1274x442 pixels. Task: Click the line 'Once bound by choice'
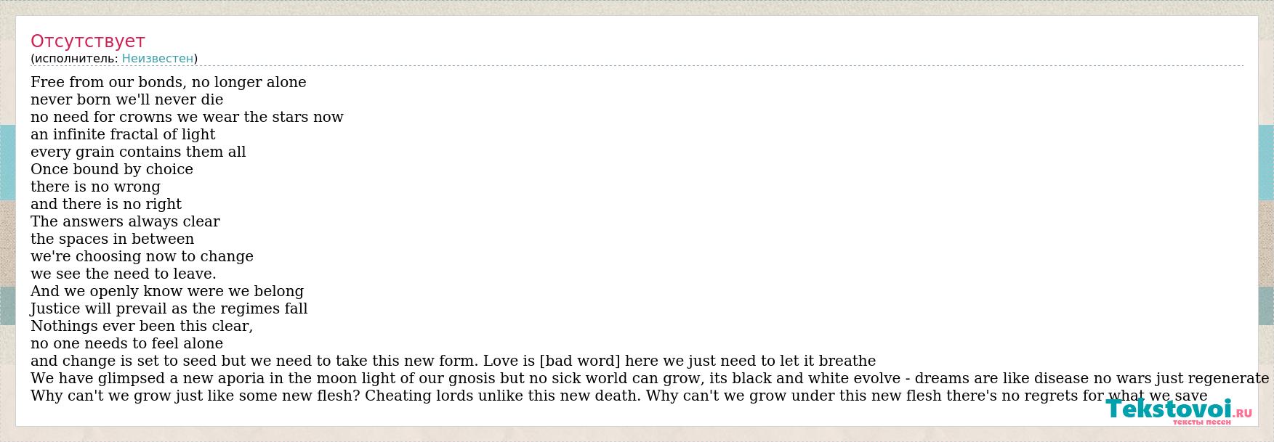112,169
